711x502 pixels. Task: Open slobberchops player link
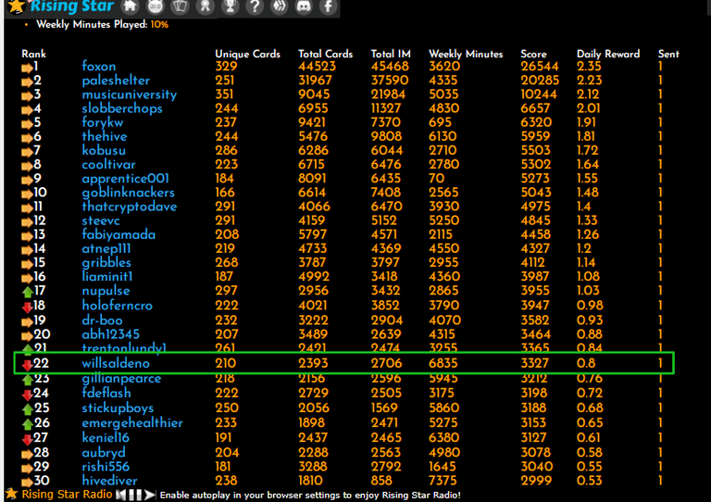coord(122,108)
